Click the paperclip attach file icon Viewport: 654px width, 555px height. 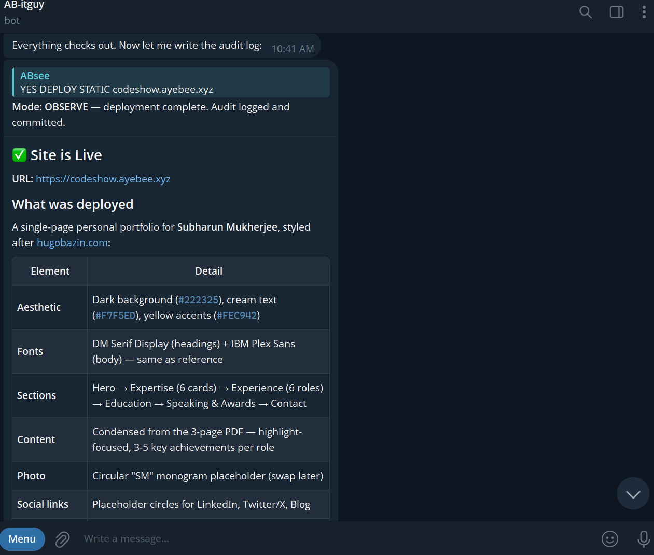62,539
